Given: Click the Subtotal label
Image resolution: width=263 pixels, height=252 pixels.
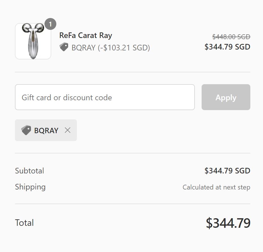Looking at the screenshot, I should point(30,171).
